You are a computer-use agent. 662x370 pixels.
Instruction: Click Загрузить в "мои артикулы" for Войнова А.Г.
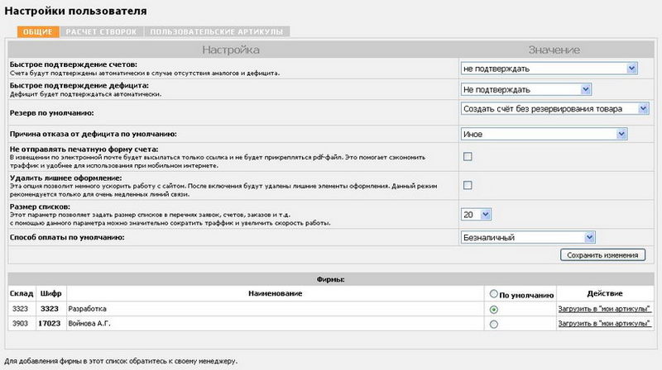604,325
